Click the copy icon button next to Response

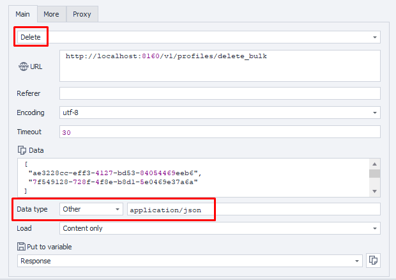(x=374, y=261)
